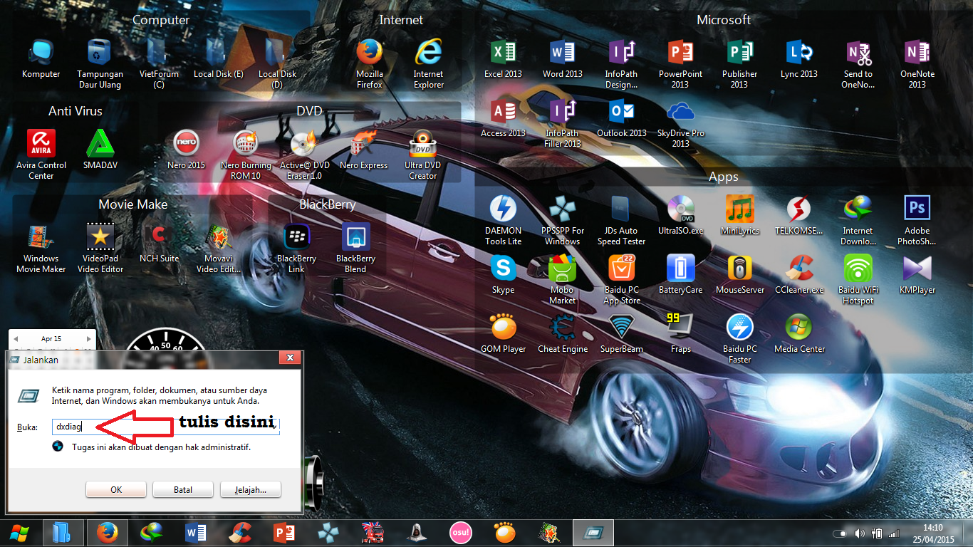Open Baidu PC App Store

point(622,279)
